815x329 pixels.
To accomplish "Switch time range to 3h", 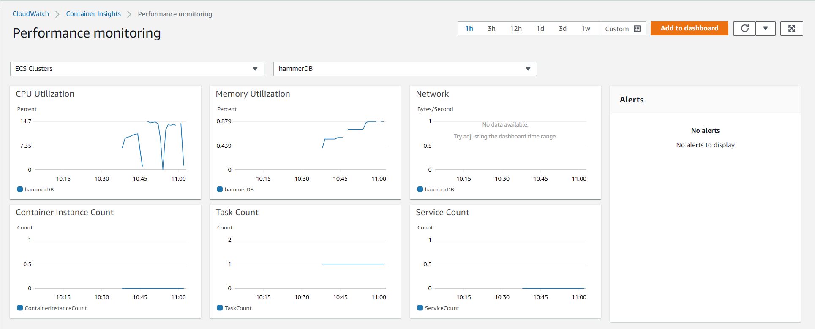I will pyautogui.click(x=491, y=29).
